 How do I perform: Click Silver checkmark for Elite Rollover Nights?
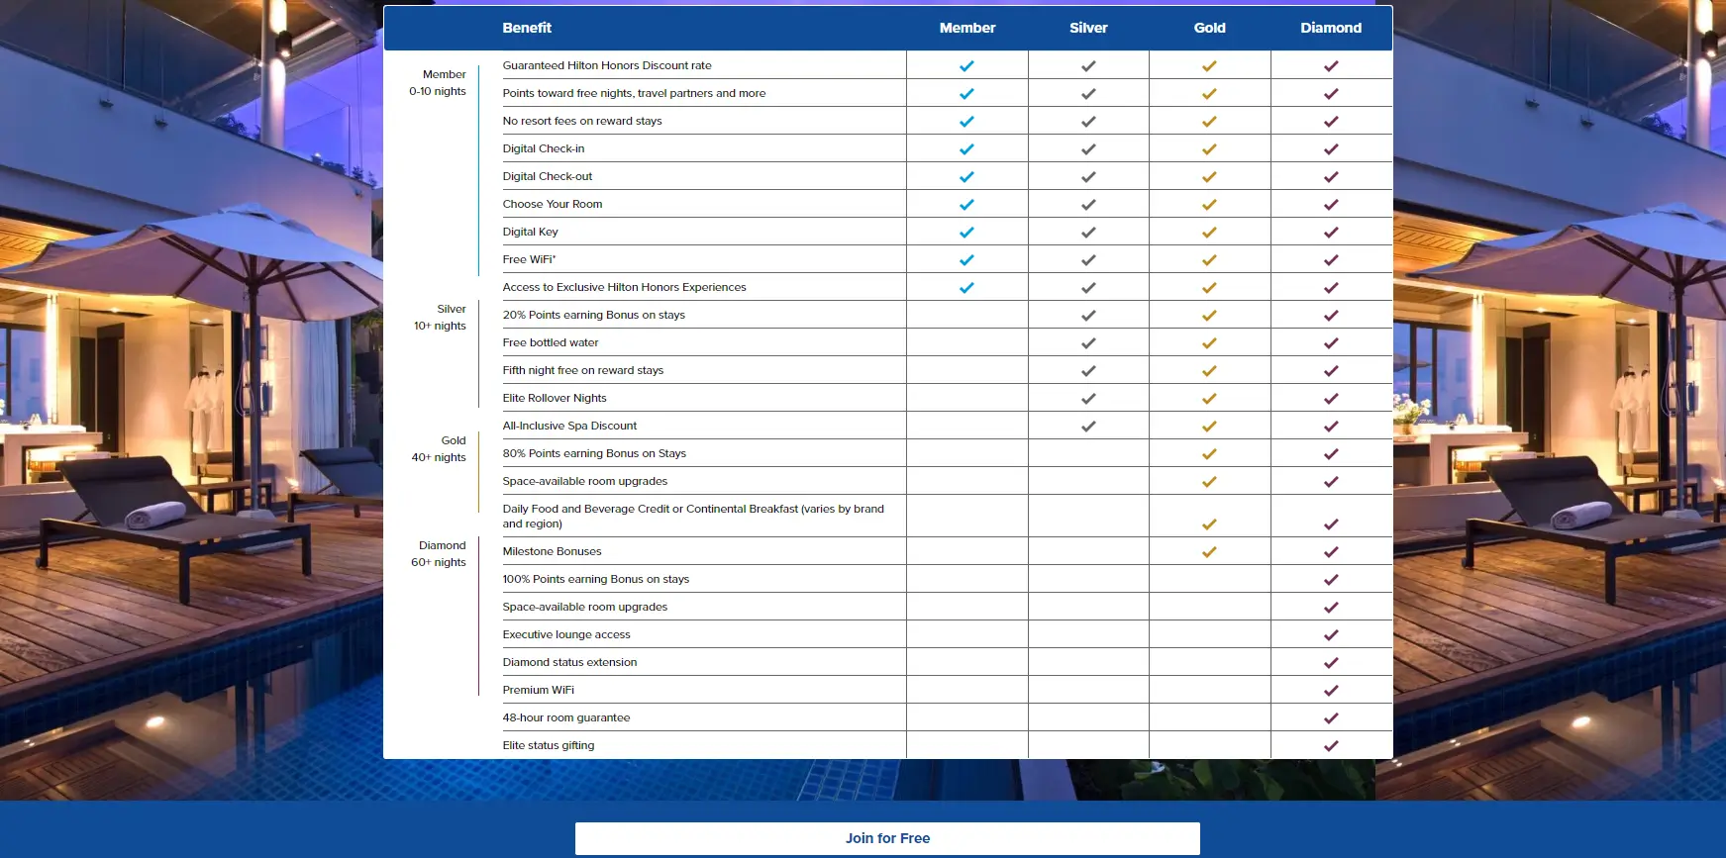click(x=1088, y=399)
